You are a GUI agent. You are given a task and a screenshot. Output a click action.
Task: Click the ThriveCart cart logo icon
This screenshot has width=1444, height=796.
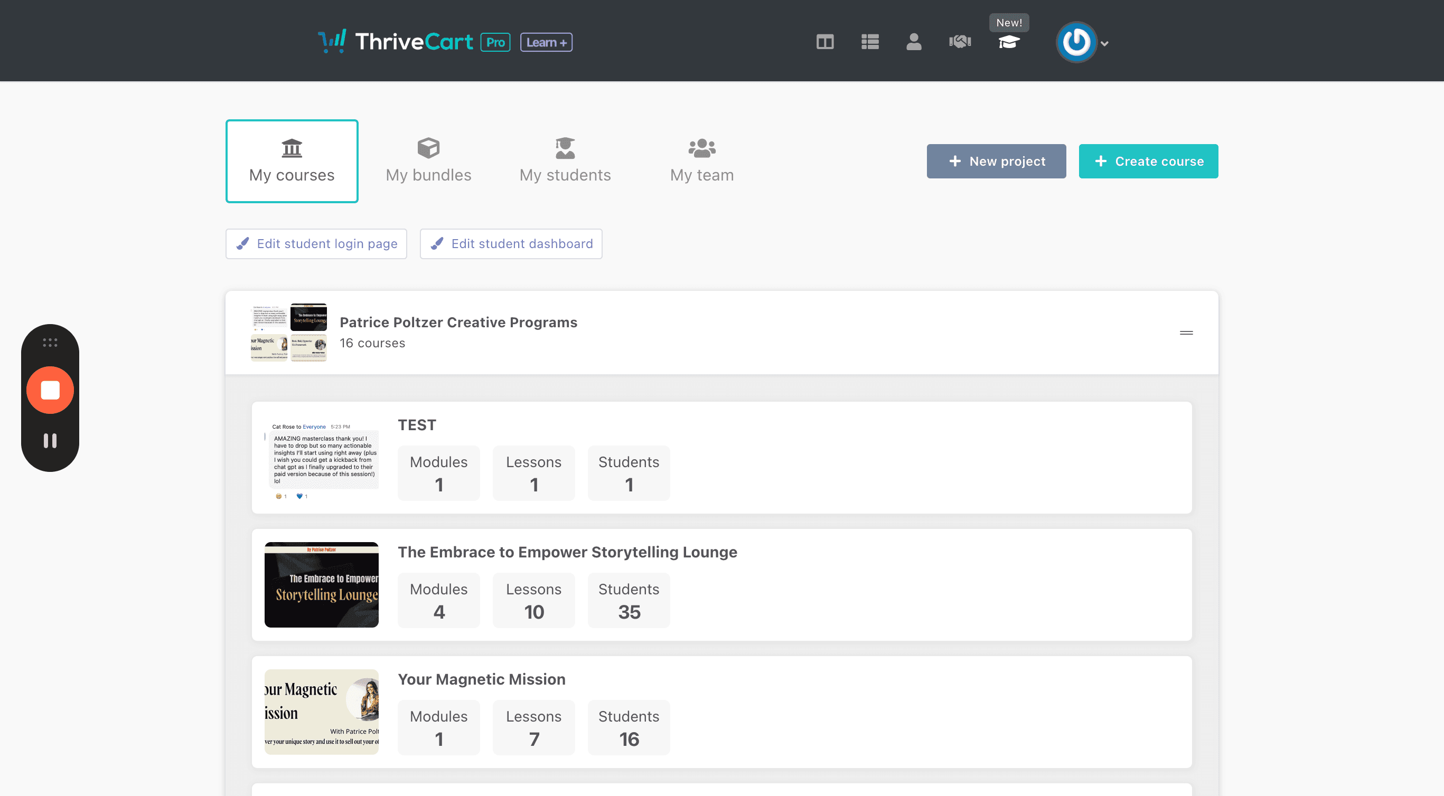click(332, 42)
